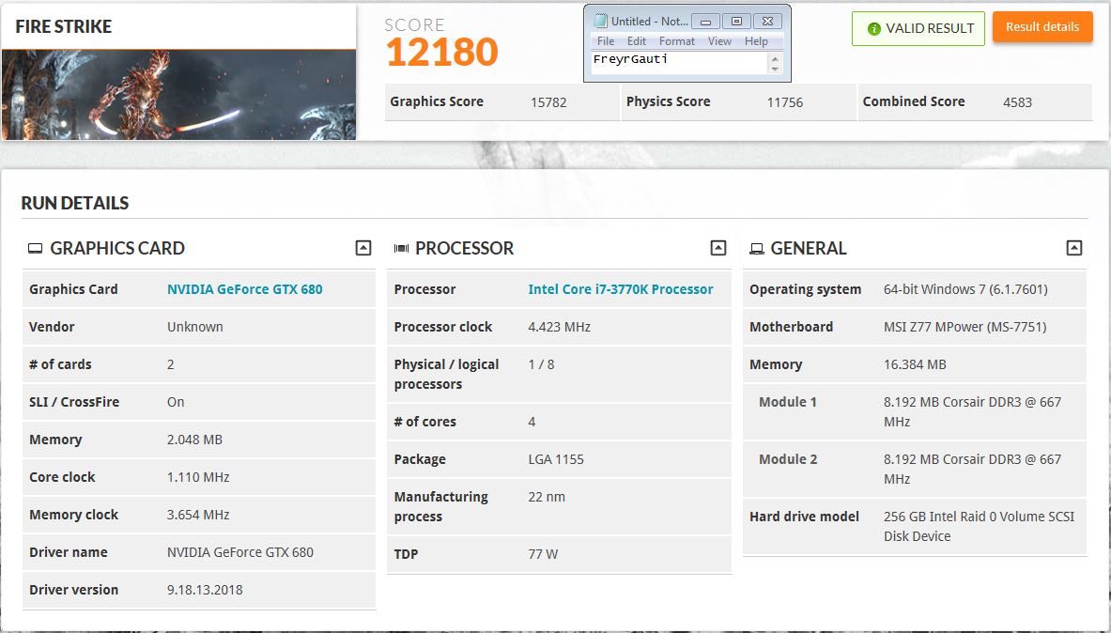Click the Notepad app icon in title bar

point(599,21)
